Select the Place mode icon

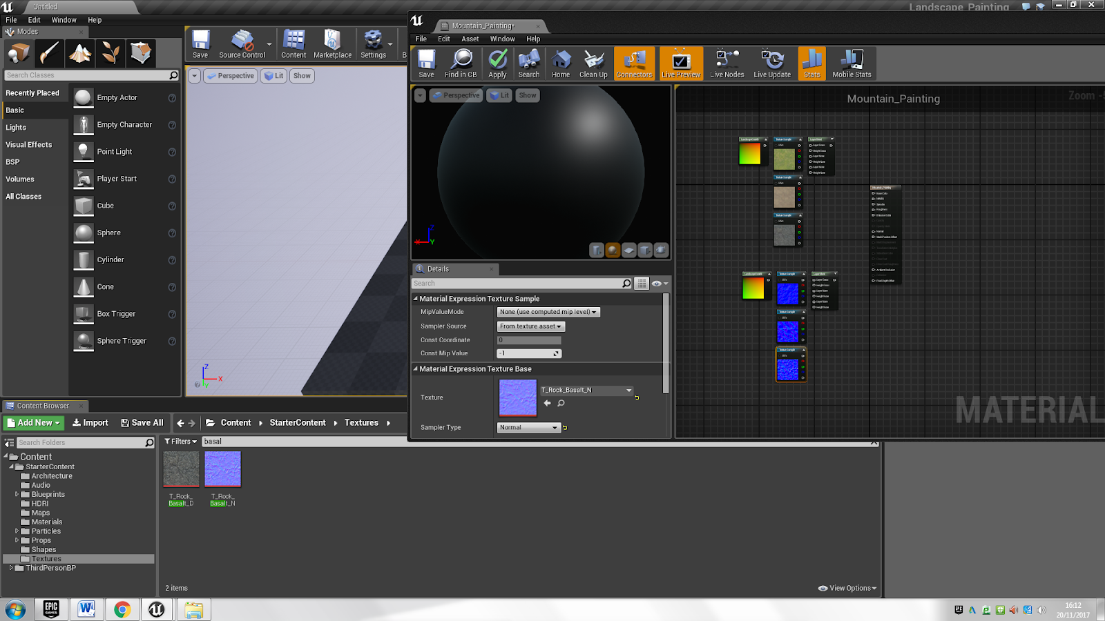19,53
